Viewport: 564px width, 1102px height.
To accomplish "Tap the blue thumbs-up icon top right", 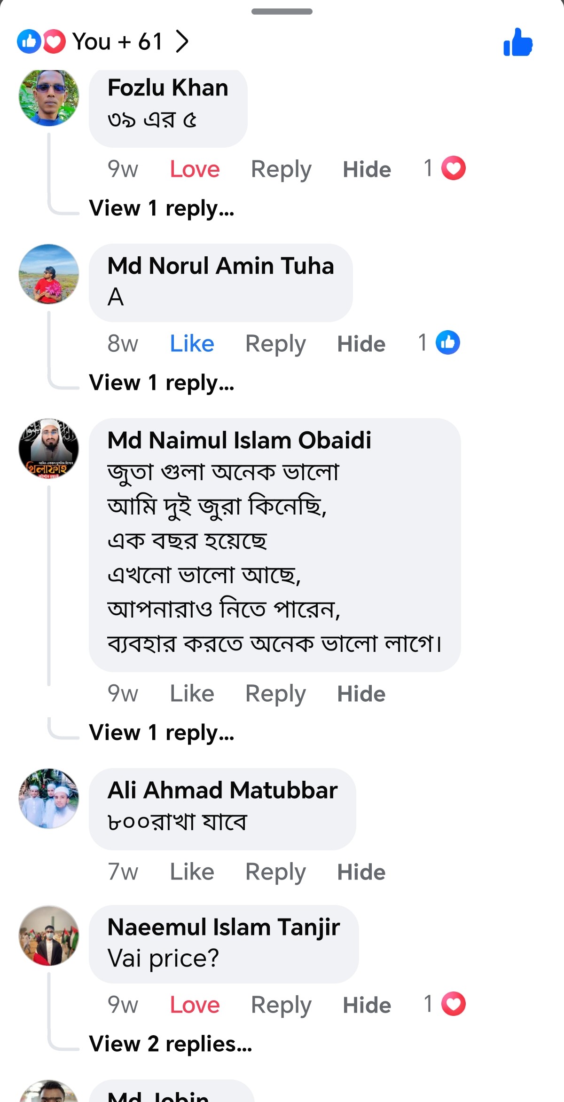I will tap(517, 42).
